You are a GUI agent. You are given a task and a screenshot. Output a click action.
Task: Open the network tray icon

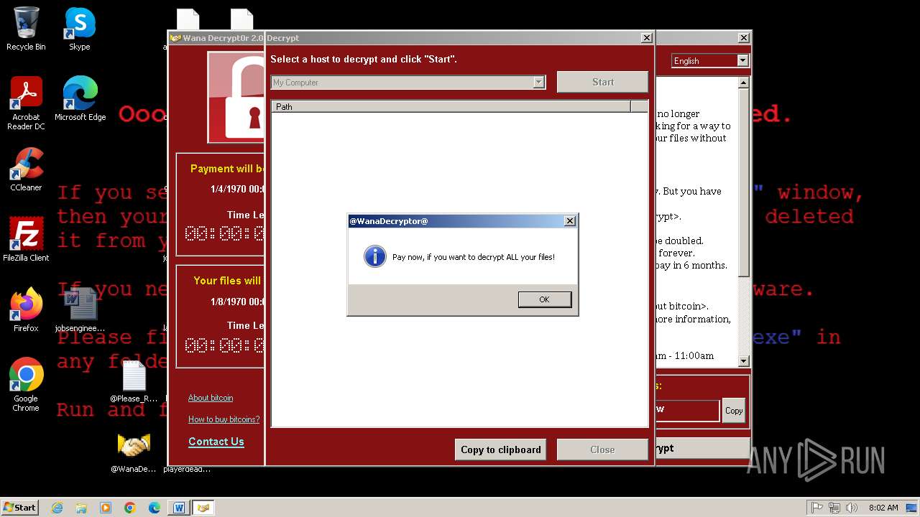click(834, 508)
